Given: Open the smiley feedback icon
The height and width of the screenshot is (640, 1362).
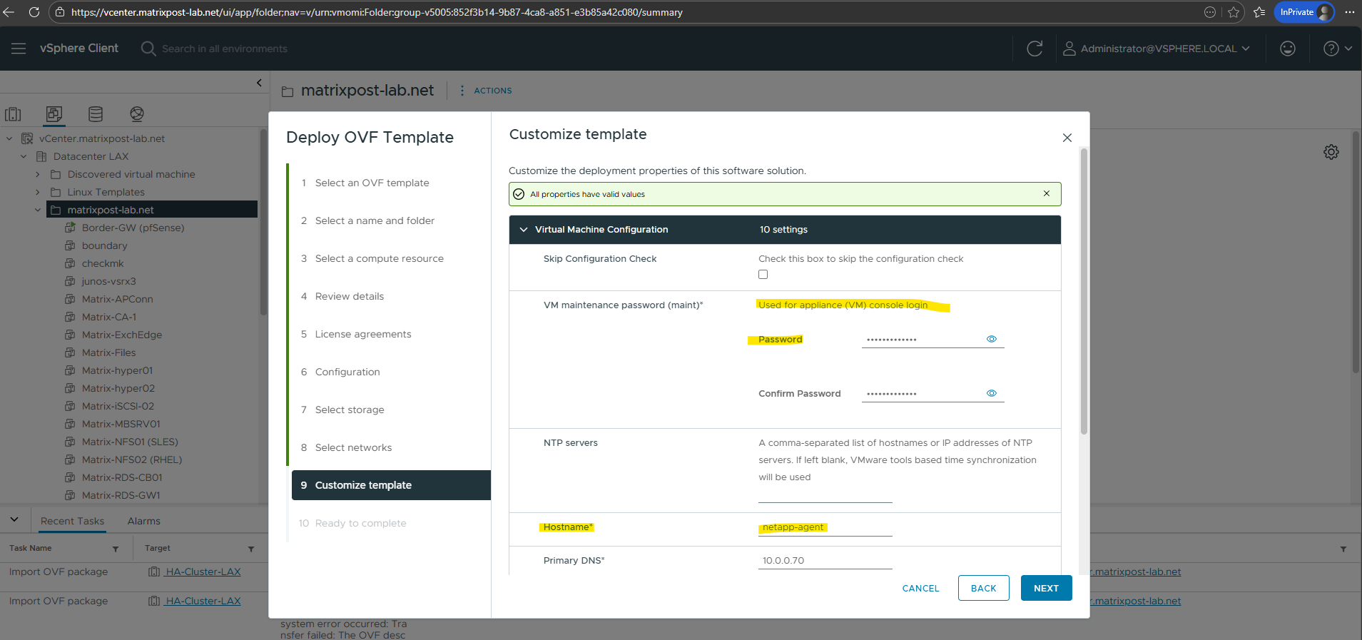Looking at the screenshot, I should pyautogui.click(x=1287, y=49).
